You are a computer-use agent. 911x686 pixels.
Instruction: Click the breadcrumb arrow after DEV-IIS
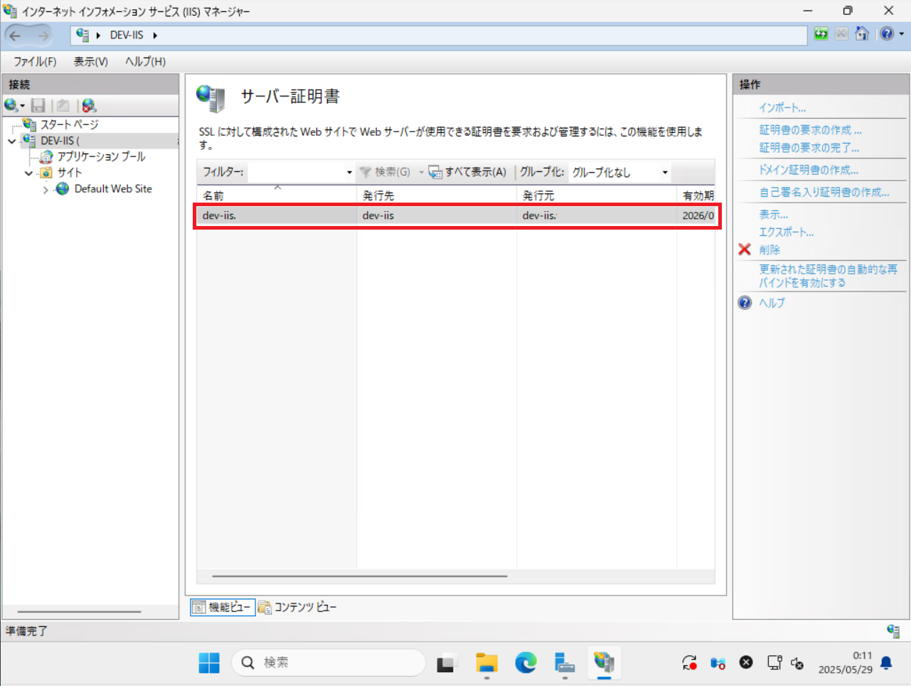(x=155, y=35)
